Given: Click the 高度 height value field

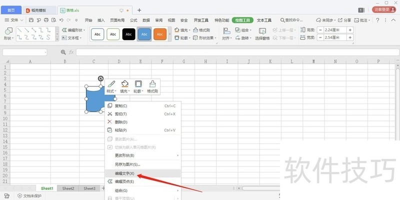Looking at the screenshot, I should click(x=335, y=30).
